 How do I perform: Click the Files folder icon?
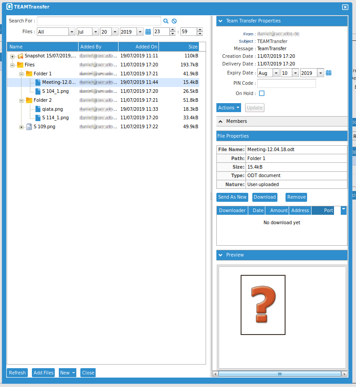(x=20, y=65)
